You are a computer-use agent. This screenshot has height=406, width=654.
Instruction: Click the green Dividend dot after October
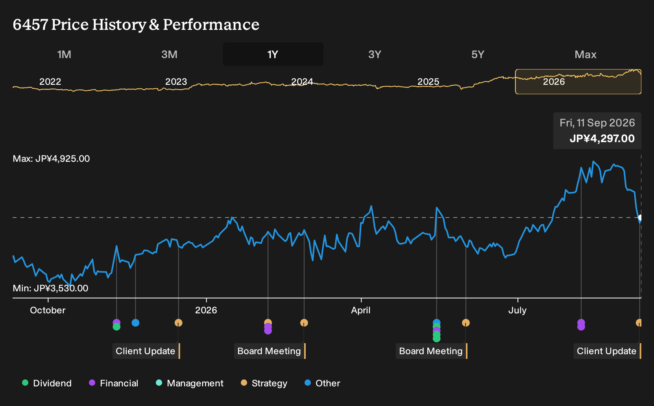[116, 327]
